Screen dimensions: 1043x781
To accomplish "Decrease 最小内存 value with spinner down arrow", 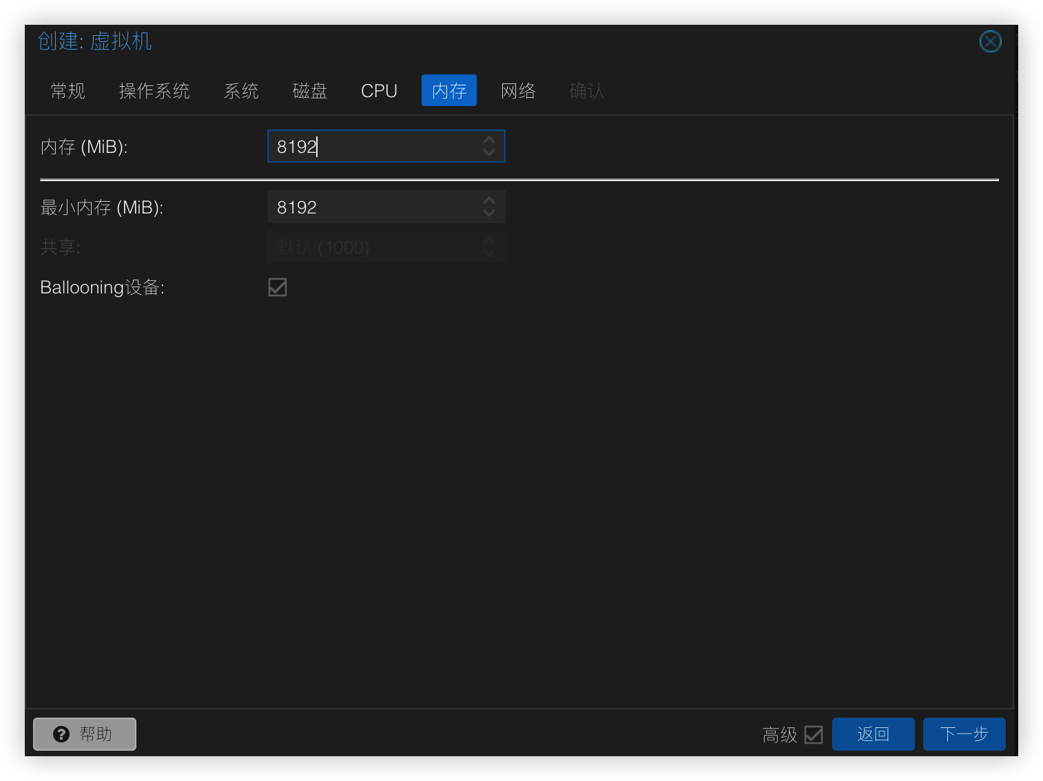I will [488, 212].
